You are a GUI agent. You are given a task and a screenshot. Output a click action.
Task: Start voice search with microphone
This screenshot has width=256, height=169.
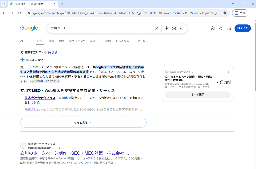pos(166,28)
